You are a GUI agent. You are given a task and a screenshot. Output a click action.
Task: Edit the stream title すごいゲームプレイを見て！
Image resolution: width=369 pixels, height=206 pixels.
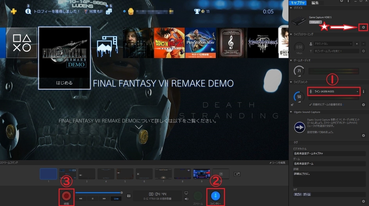point(336,51)
